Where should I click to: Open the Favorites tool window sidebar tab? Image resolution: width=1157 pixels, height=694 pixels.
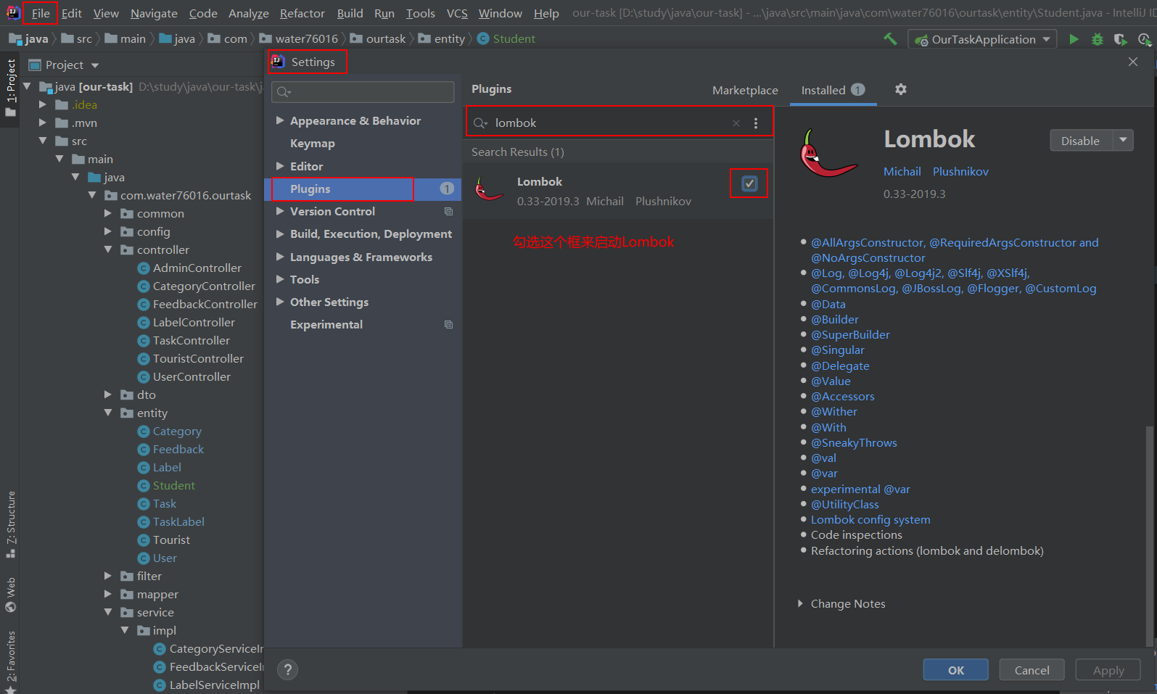tap(10, 661)
